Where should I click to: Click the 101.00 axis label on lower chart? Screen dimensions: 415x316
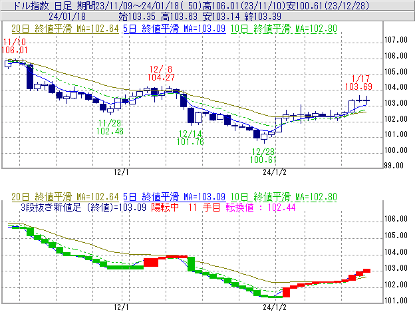[396, 301]
